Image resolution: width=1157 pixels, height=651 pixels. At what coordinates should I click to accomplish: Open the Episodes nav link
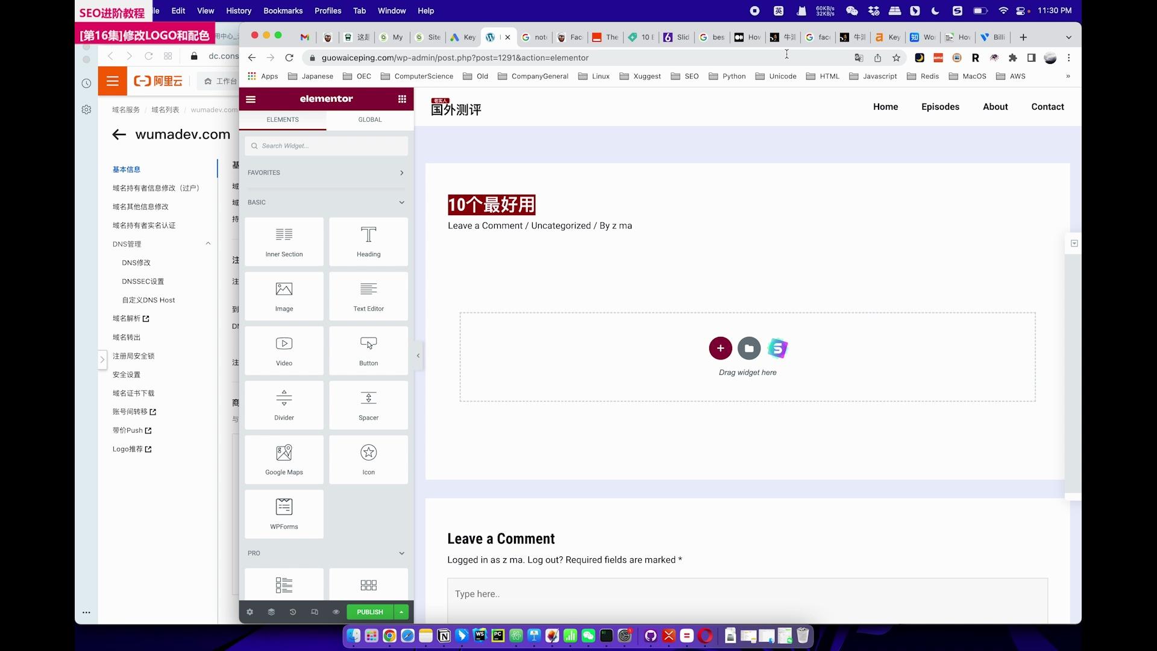tap(940, 107)
